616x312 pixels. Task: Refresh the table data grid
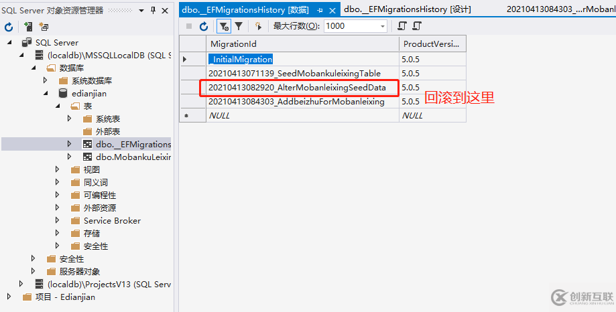(204, 26)
